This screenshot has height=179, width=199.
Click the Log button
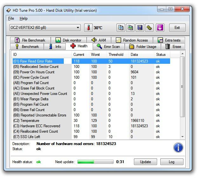pyautogui.click(x=172, y=162)
